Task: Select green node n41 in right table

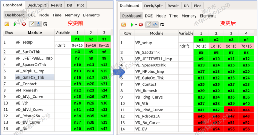Action: click(201, 110)
